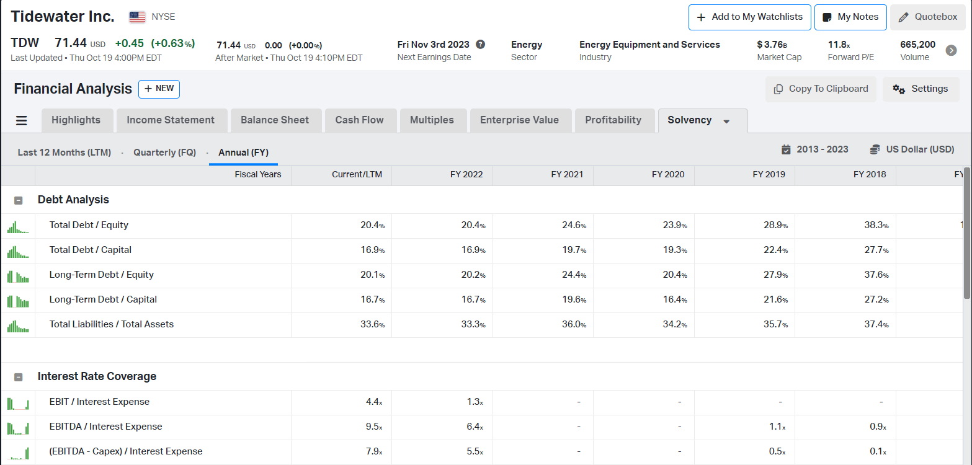This screenshot has width=972, height=465.
Task: Open the 2013 - 2023 date range selector
Action: coord(814,149)
